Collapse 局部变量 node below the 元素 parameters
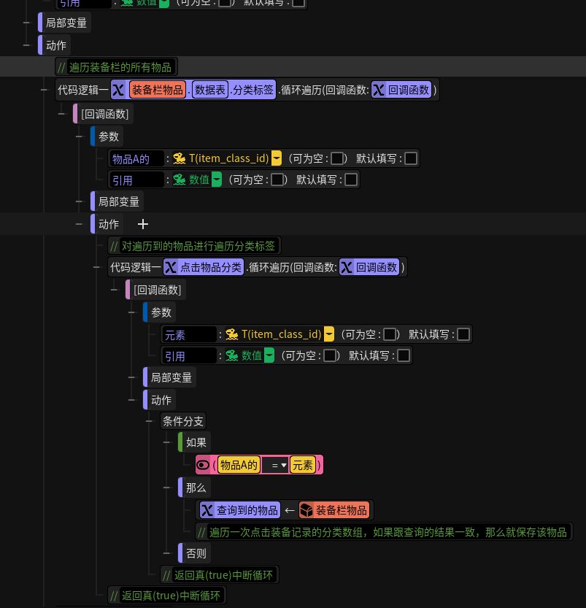Screen dimensions: 586x608 click(132, 377)
